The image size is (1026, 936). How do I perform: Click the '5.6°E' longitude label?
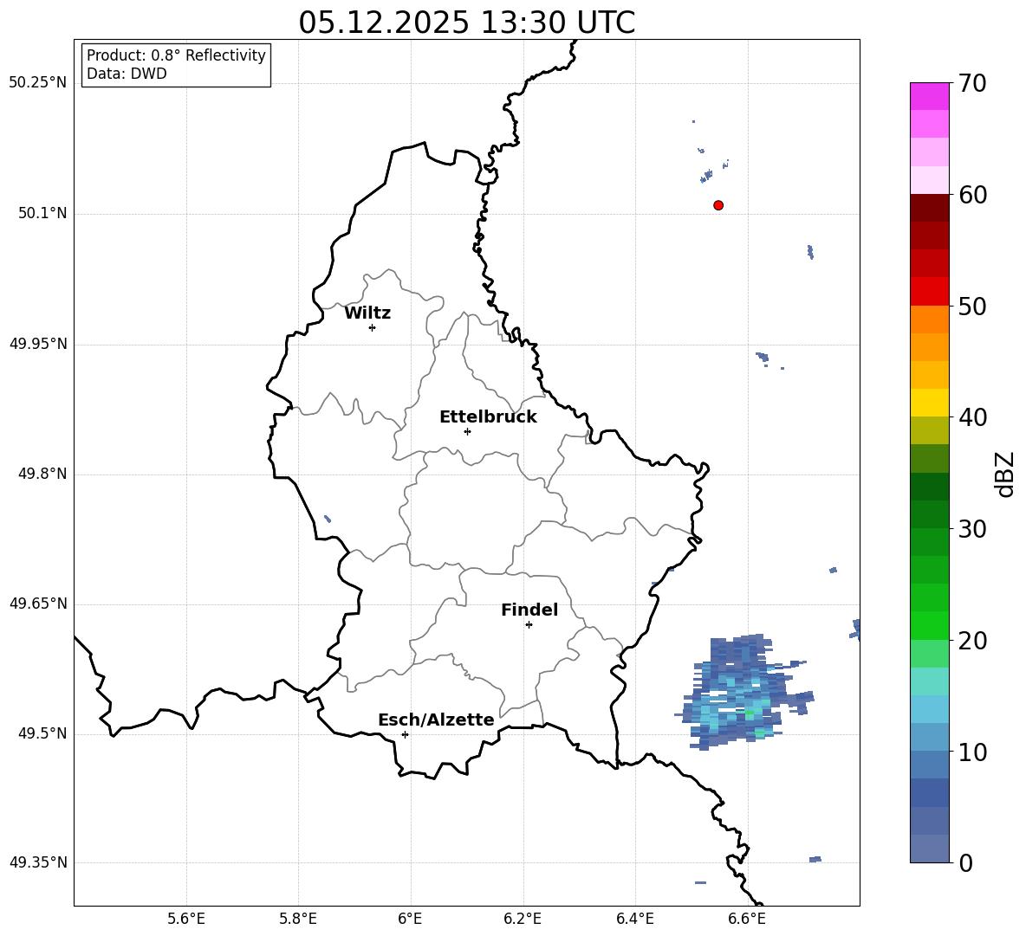pos(186,919)
